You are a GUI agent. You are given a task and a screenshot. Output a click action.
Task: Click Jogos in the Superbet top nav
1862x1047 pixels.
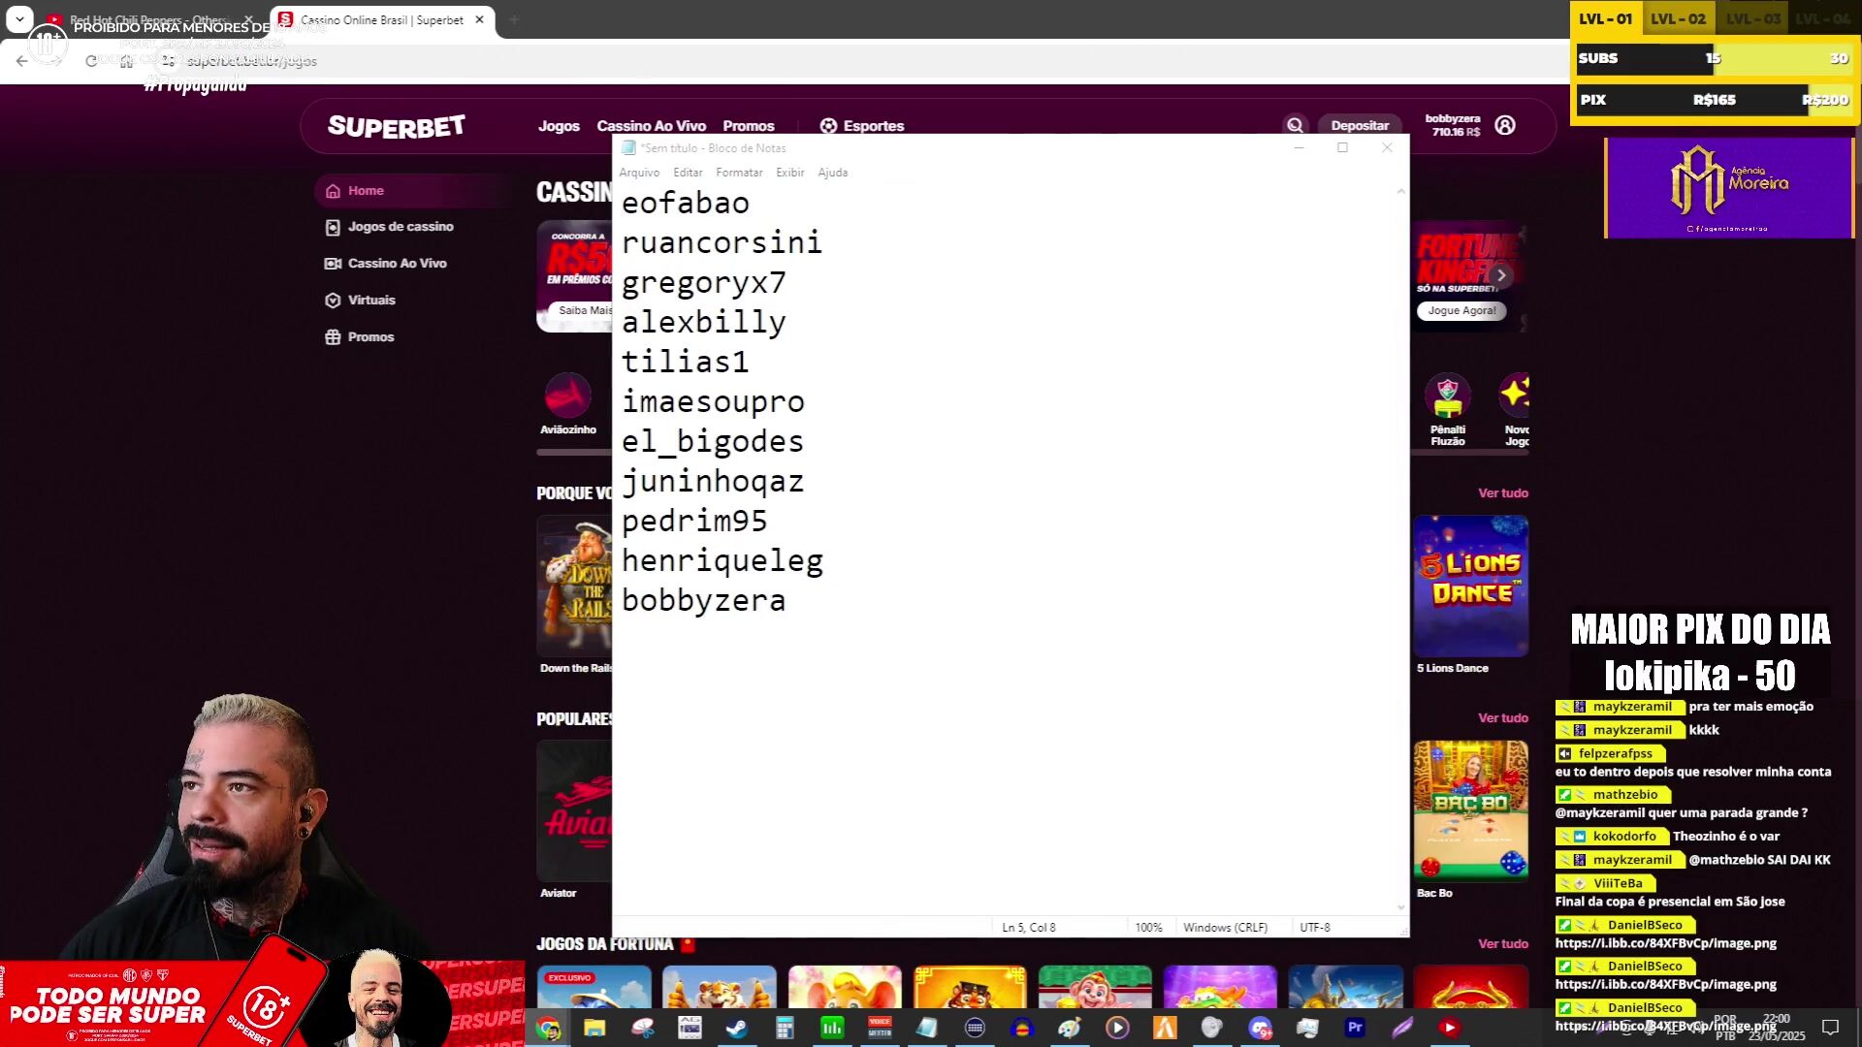[x=559, y=126]
